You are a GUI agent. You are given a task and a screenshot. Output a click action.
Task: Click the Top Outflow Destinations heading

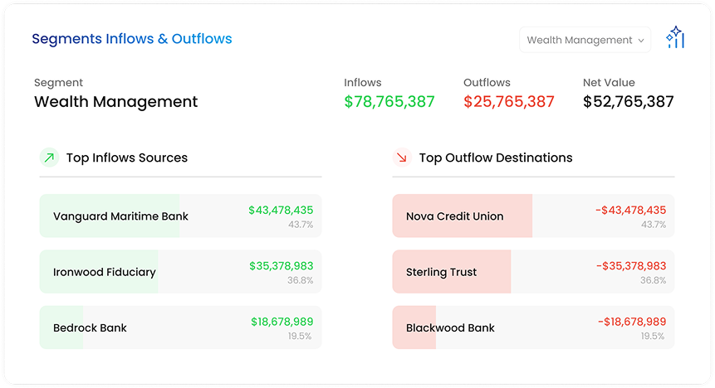tap(496, 158)
